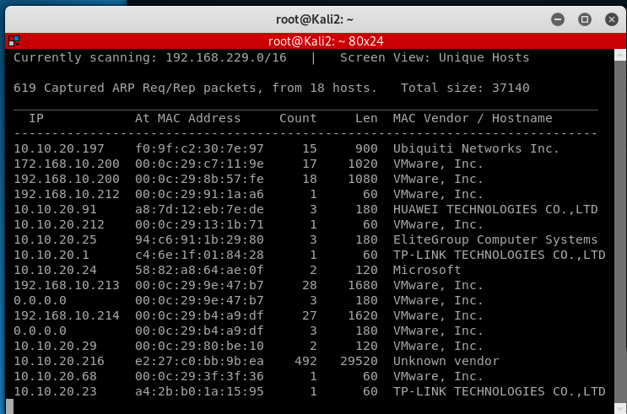Screen dimensions: 627x414
Task: Click the window title 'root@Kali2: ~'
Action: pyautogui.click(x=315, y=19)
